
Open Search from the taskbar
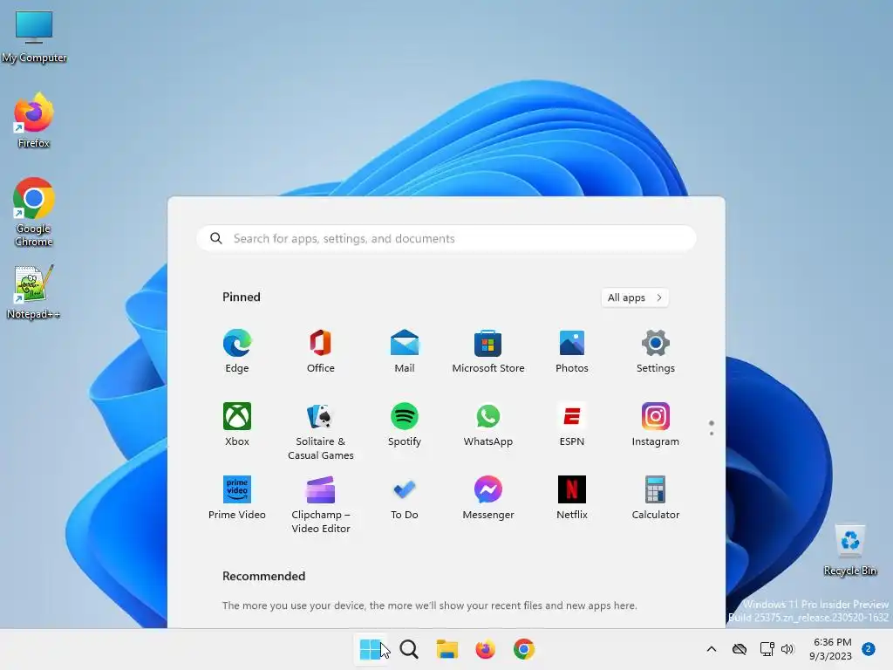[409, 649]
